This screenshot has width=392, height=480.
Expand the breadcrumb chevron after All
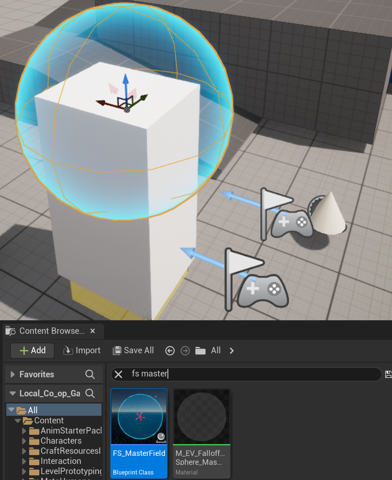(x=232, y=351)
